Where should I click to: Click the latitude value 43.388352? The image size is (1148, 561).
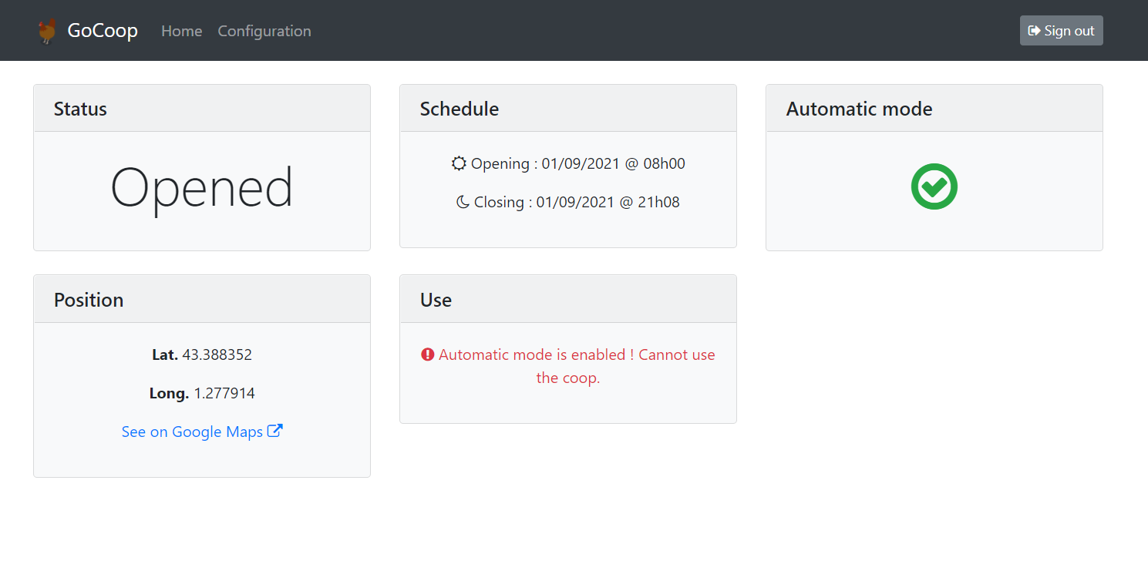217,354
